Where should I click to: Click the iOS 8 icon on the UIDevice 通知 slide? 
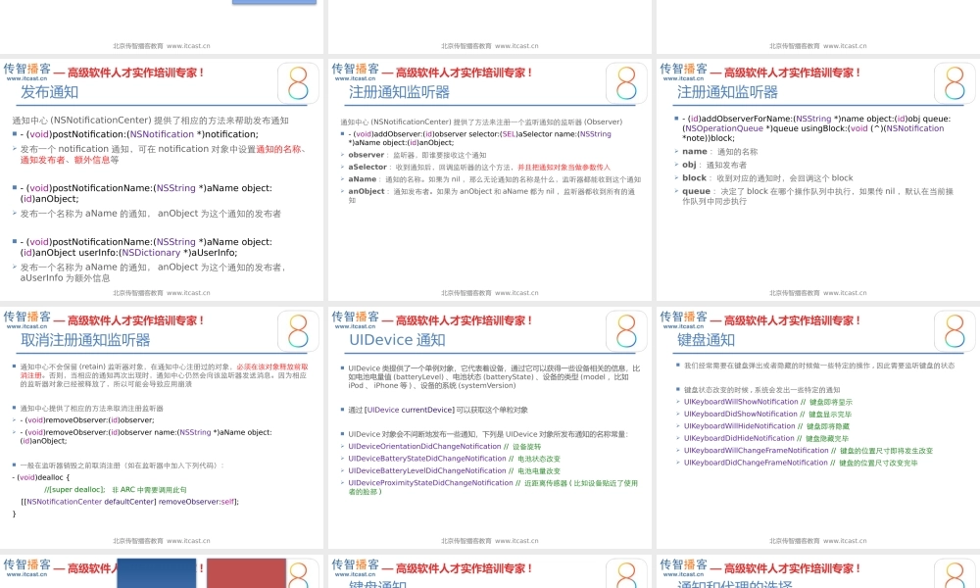point(626,331)
